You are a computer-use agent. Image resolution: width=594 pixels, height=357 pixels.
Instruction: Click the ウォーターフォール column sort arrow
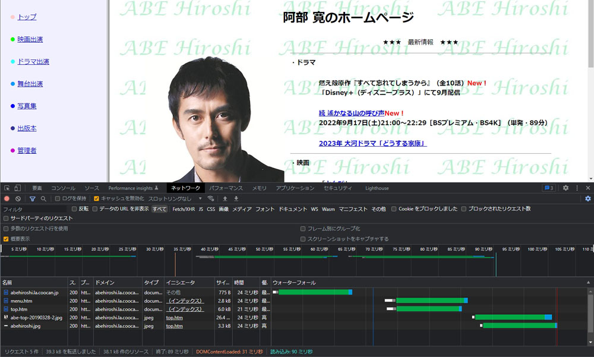[x=588, y=282]
